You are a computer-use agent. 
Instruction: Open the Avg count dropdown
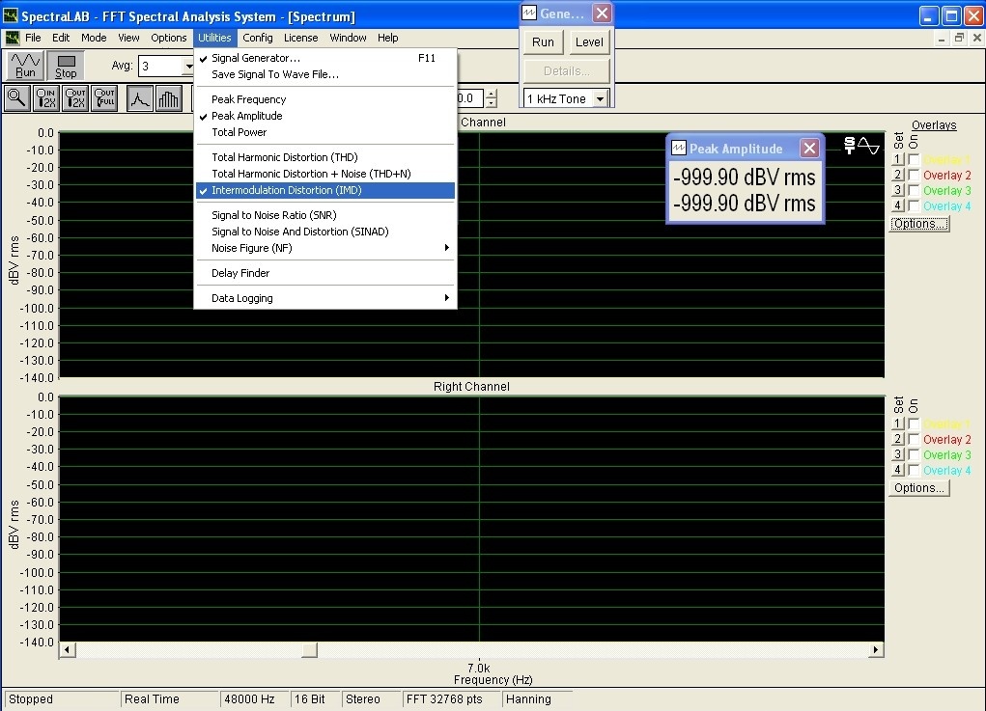coord(188,66)
